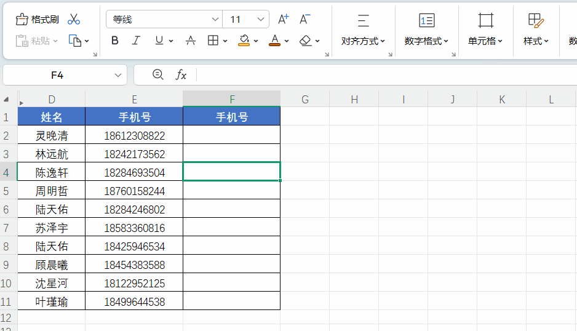Click name cell 顾晨曦
Image resolution: width=577 pixels, height=331 pixels.
pos(52,265)
